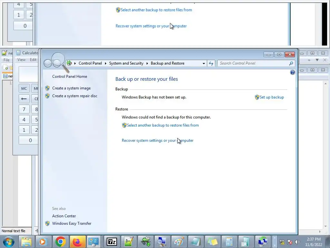Click Backup and Restore in the breadcrumb
Screen dimensions: 330x248
pos(168,63)
